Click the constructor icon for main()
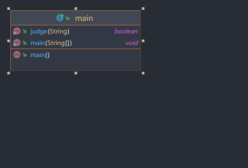This screenshot has height=168, width=248. point(17,55)
